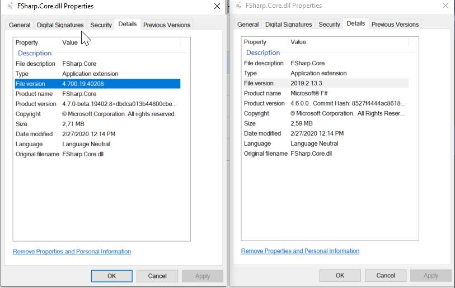Click OK button in right window
Viewport: 455px width, 288px height.
(340, 276)
